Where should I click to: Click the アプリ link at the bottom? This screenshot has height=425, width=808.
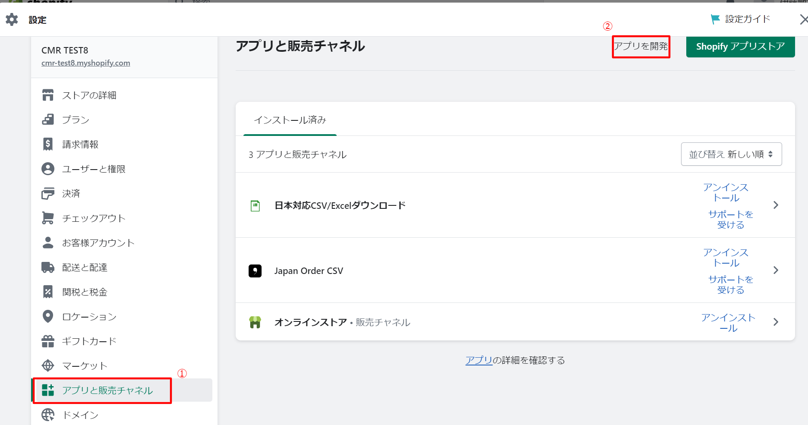[479, 360]
